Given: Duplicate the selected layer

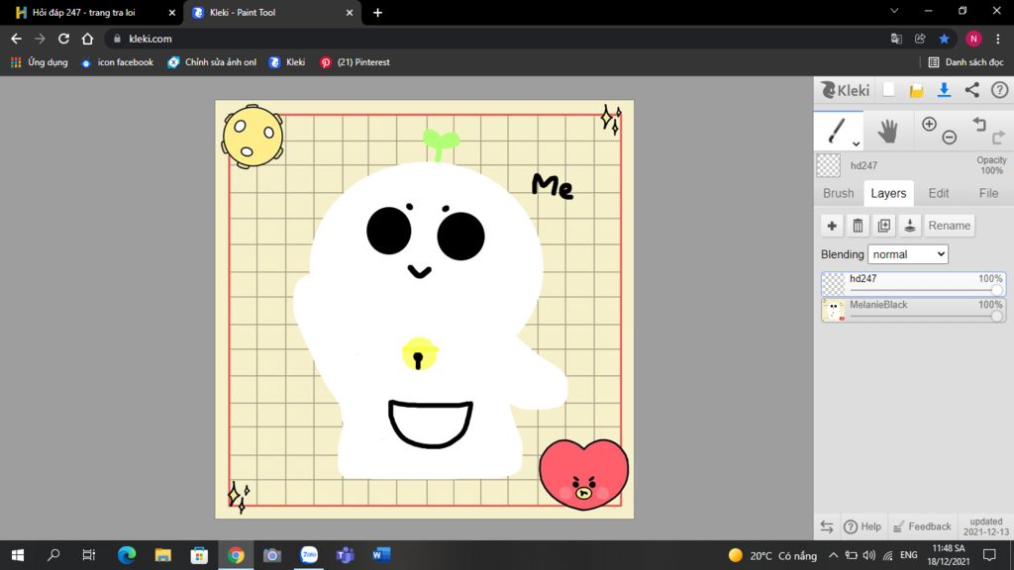Looking at the screenshot, I should click(x=883, y=226).
